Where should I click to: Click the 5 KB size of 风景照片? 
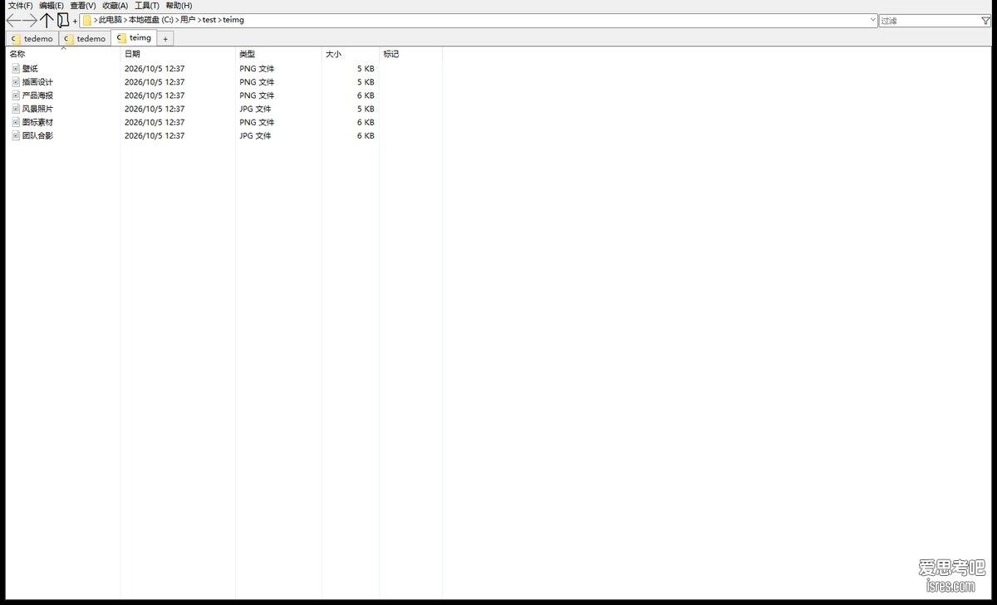(x=366, y=109)
